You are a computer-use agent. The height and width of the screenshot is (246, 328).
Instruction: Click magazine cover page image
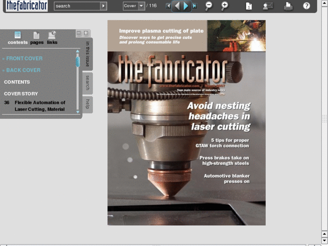point(186,123)
